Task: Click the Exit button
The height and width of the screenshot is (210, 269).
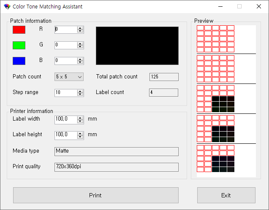Action: click(x=226, y=195)
